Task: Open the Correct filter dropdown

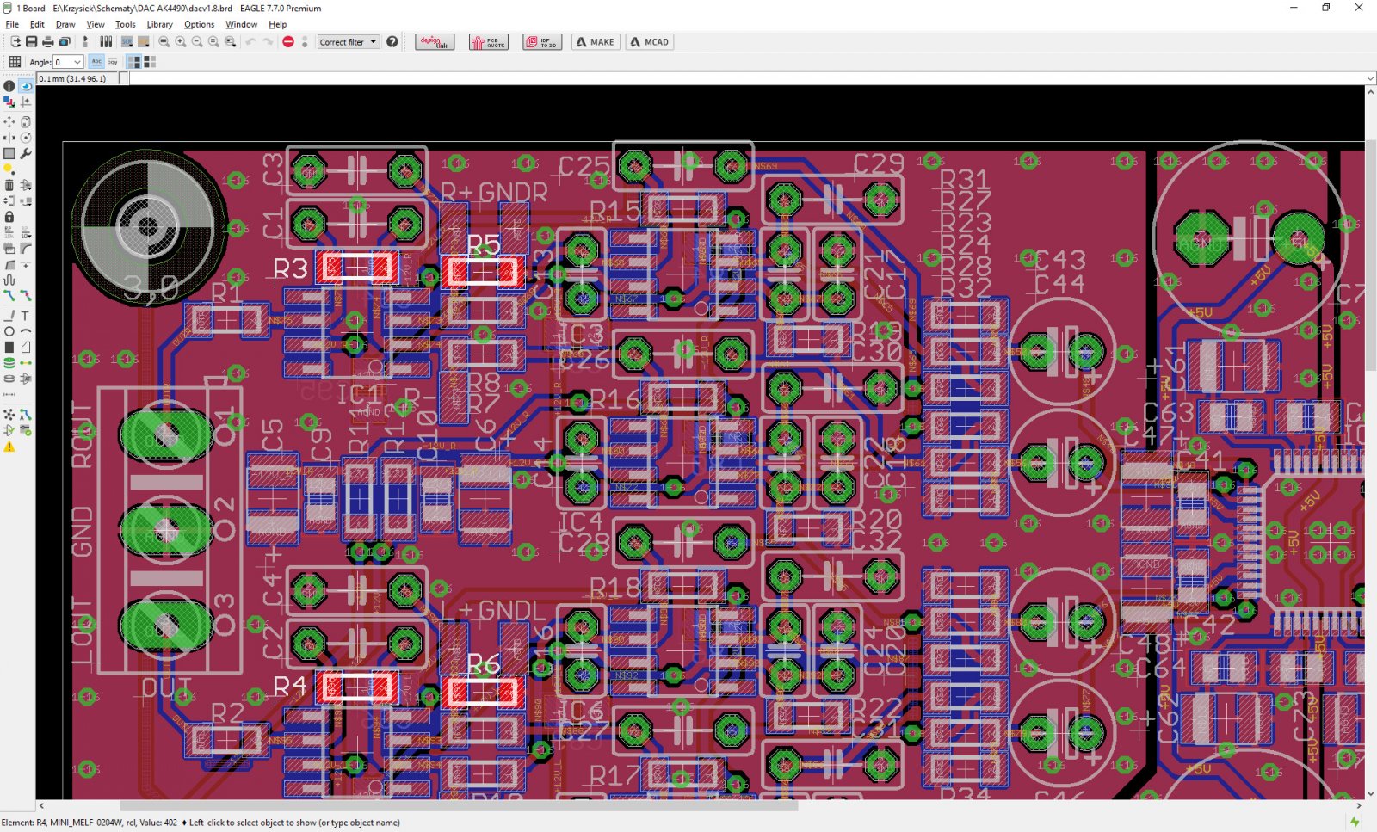Action: 348,41
